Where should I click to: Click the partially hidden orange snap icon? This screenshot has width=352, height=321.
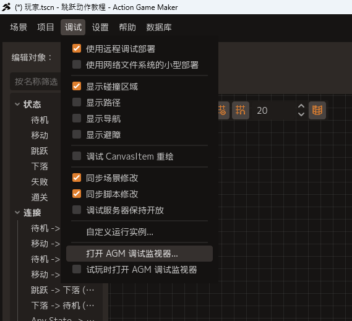(x=223, y=110)
